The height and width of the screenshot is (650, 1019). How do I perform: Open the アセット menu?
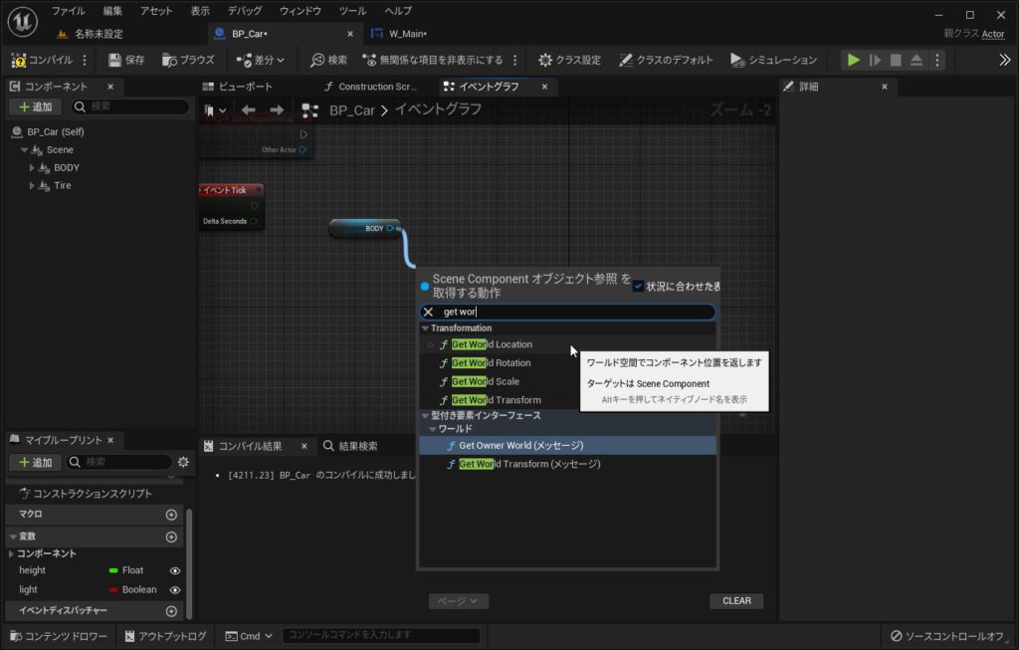156,11
